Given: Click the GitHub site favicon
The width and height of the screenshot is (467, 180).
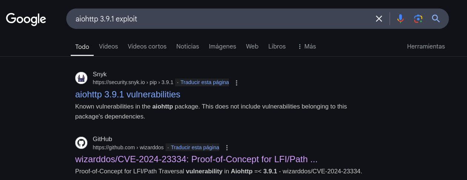Looking at the screenshot, I should (81, 143).
